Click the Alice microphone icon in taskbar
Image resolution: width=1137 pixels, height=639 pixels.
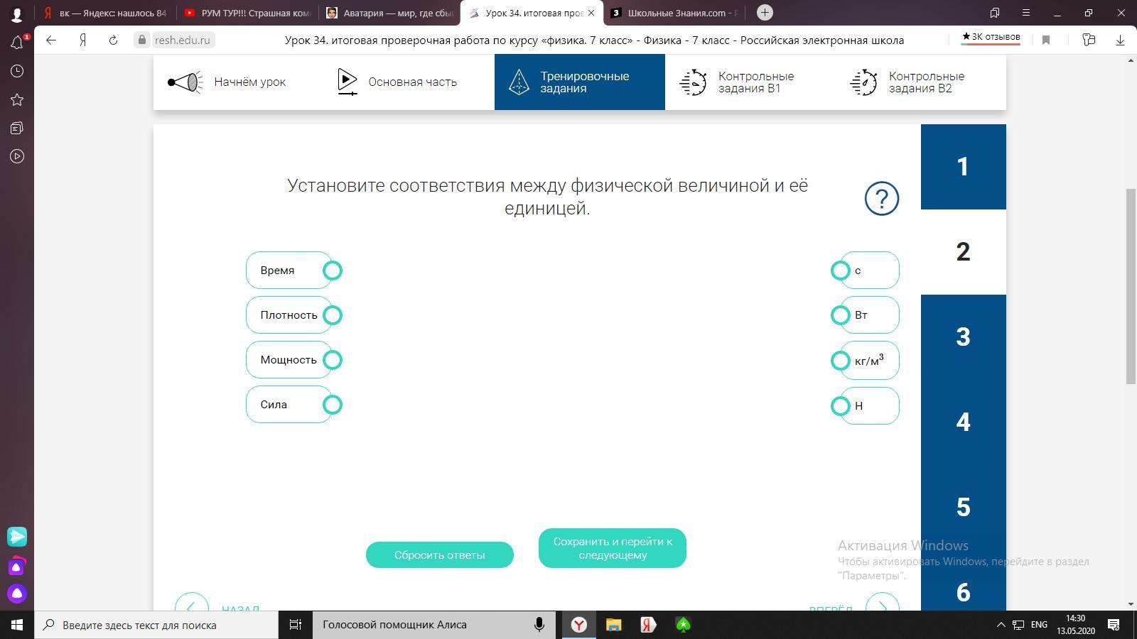539,625
